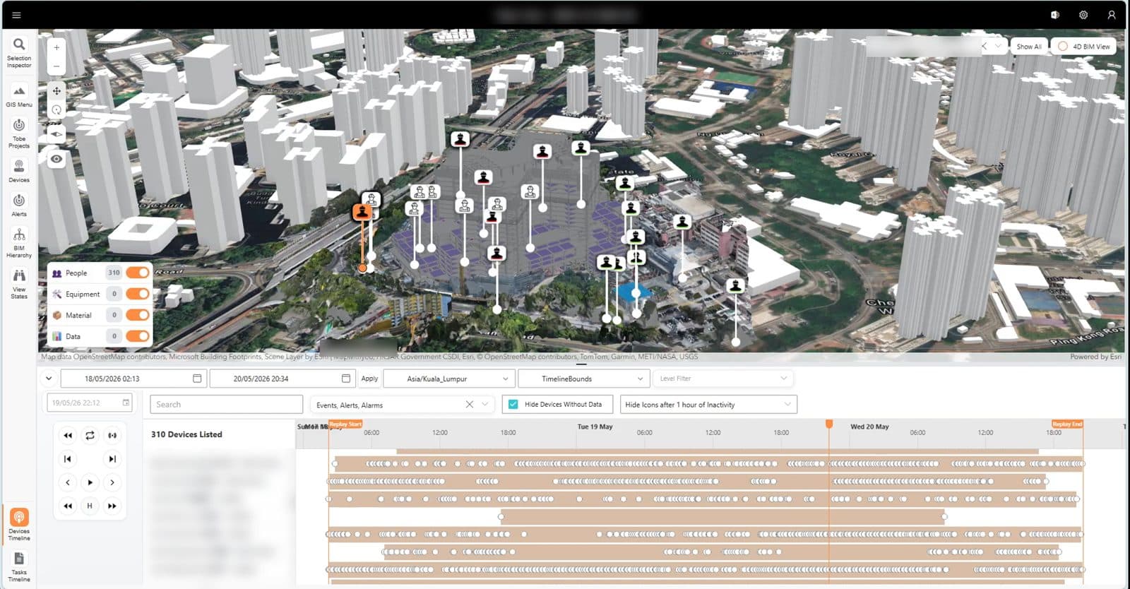Image resolution: width=1130 pixels, height=589 pixels.
Task: Click the Show All button
Action: (1029, 46)
